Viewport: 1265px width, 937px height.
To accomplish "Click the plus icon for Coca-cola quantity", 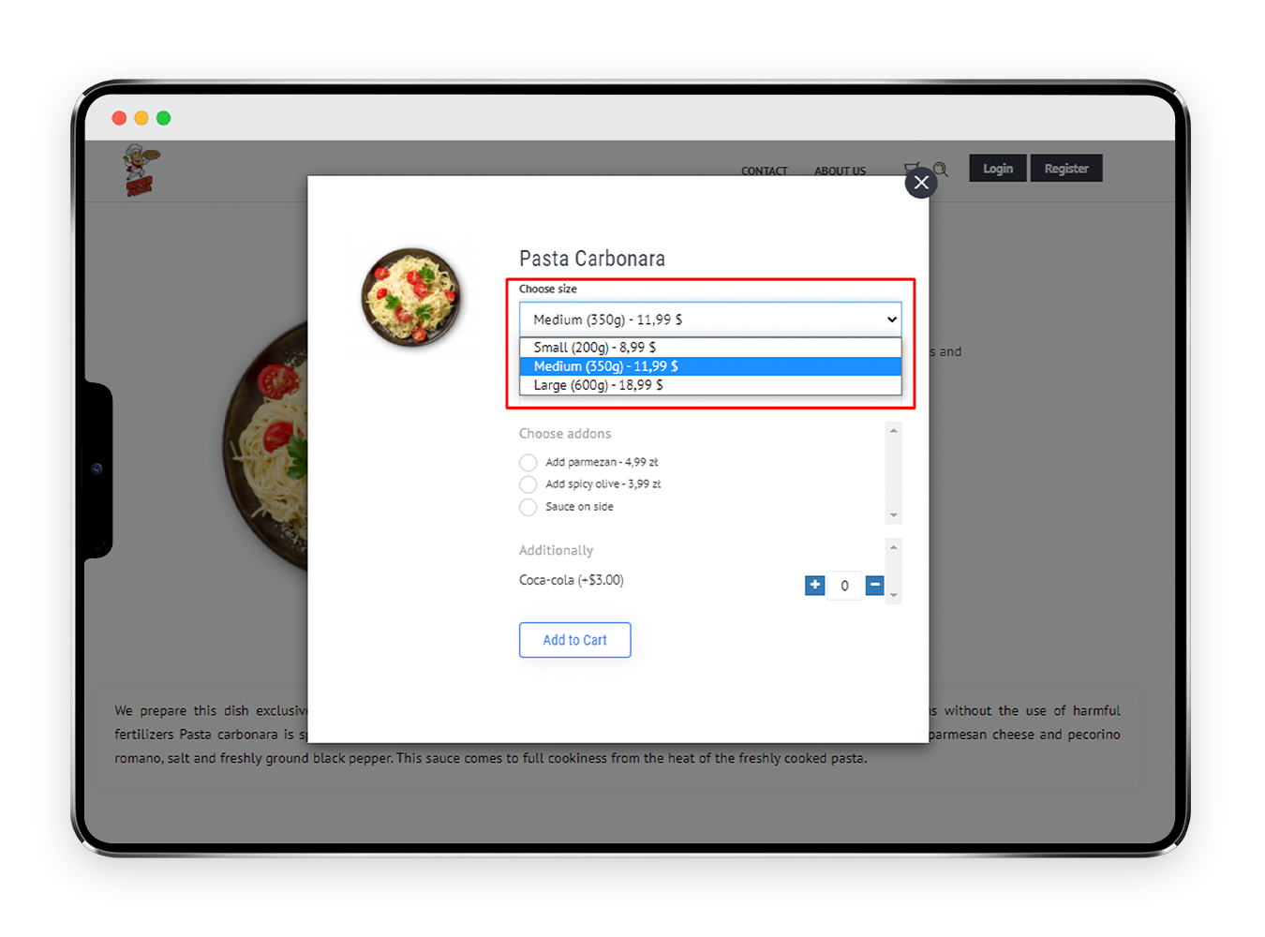I will tap(815, 586).
